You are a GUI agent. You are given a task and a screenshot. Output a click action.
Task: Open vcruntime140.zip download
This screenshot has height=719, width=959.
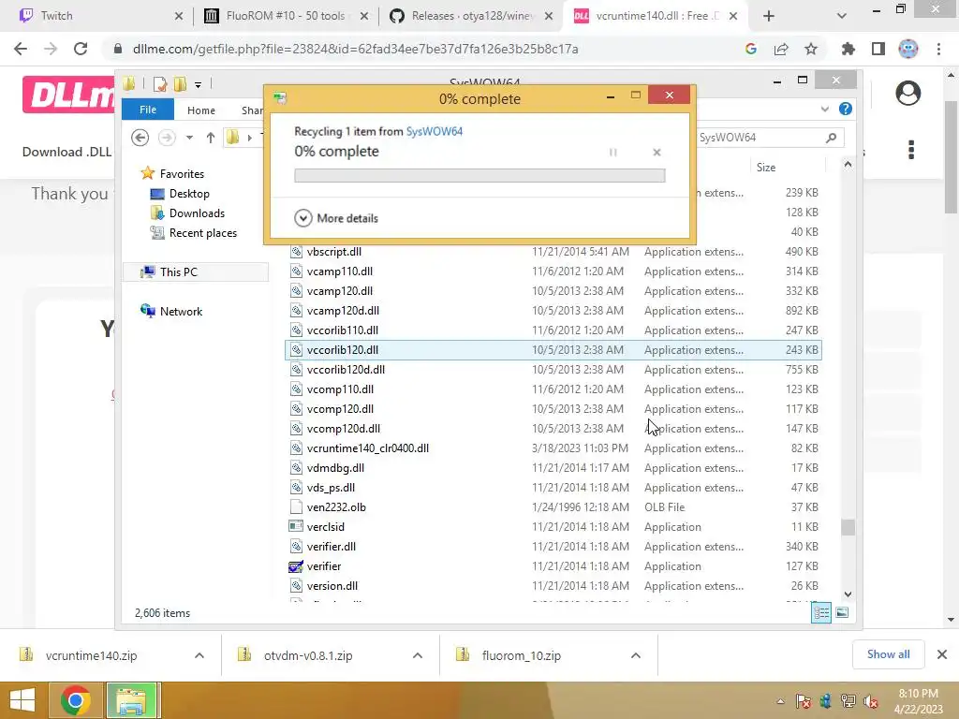(x=92, y=655)
